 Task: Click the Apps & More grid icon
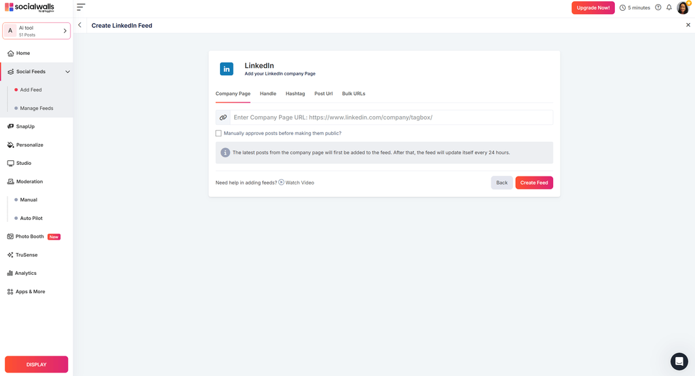[x=10, y=292]
